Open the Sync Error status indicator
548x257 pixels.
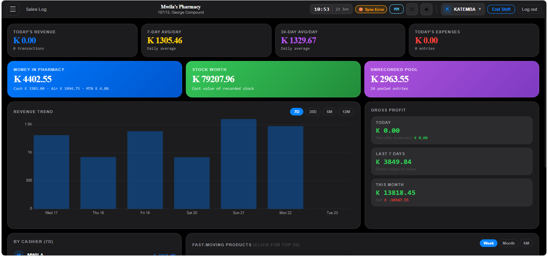coord(371,9)
